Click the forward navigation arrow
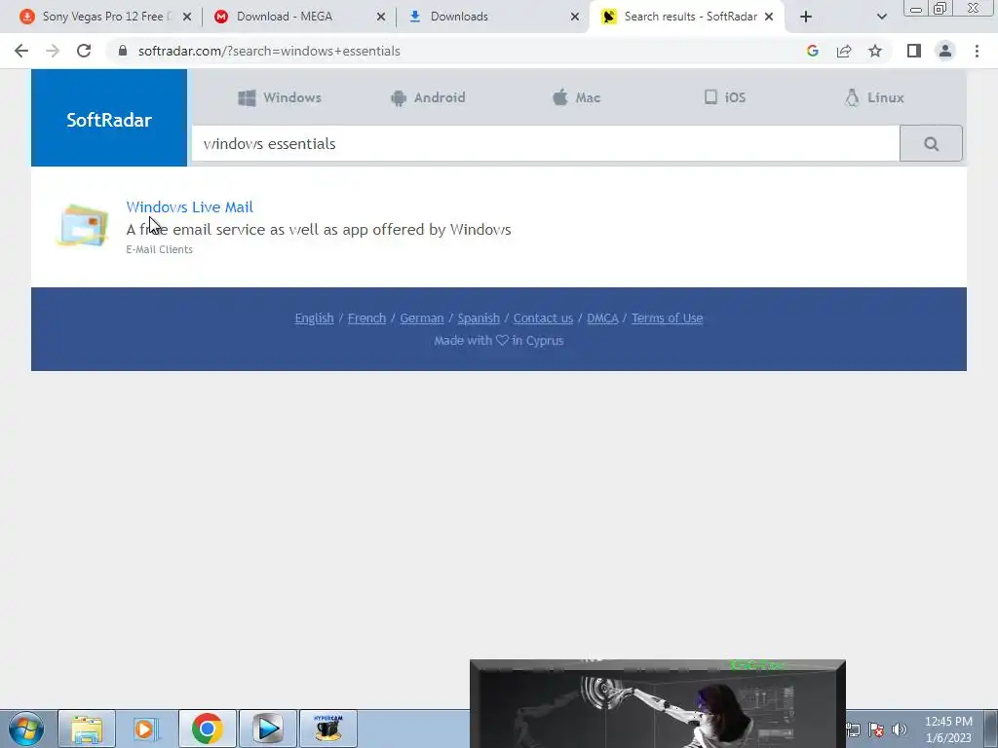The height and width of the screenshot is (748, 998). click(53, 51)
